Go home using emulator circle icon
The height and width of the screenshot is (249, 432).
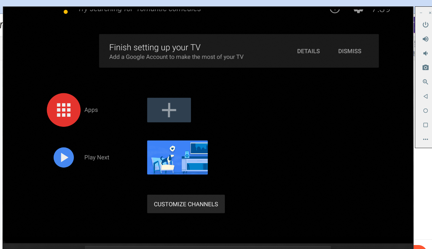pyautogui.click(x=425, y=111)
